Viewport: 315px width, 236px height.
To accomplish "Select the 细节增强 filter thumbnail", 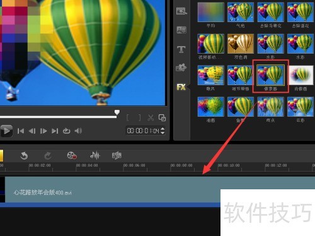I will 241,75.
